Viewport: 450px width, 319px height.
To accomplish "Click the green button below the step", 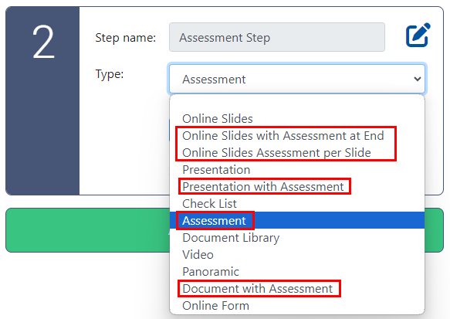I will 86,230.
